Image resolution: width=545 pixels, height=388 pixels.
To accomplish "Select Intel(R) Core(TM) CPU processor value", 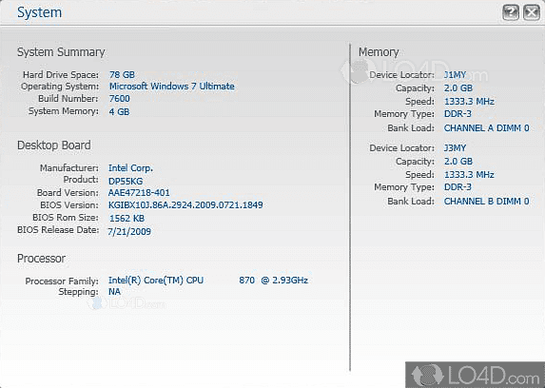I will (156, 281).
